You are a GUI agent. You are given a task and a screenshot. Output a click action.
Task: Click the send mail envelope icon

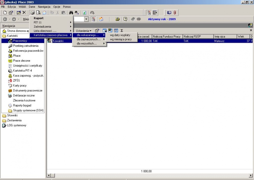click(x=44, y=13)
